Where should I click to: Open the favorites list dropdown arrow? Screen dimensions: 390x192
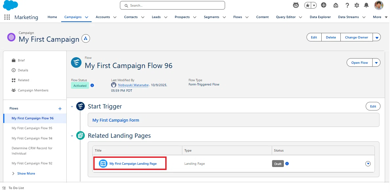(x=314, y=5)
